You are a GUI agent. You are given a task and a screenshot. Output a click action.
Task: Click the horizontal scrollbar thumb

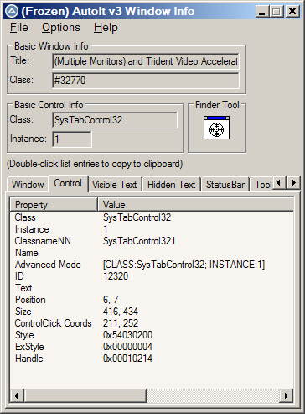click(85, 396)
